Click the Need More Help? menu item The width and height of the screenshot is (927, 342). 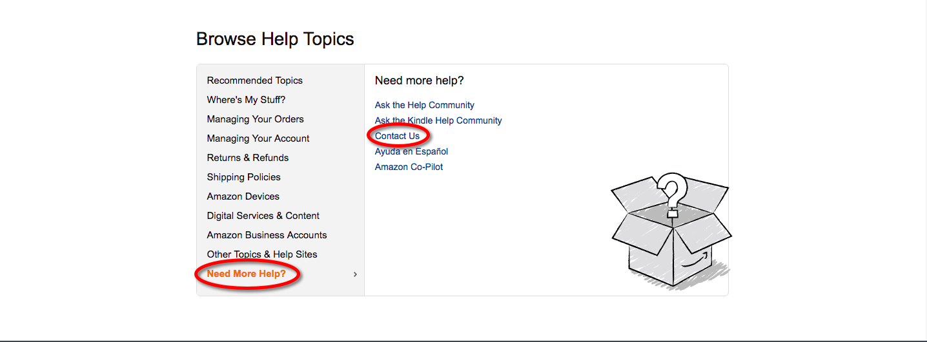coord(246,274)
